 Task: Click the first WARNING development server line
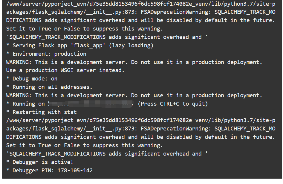(x=134, y=62)
